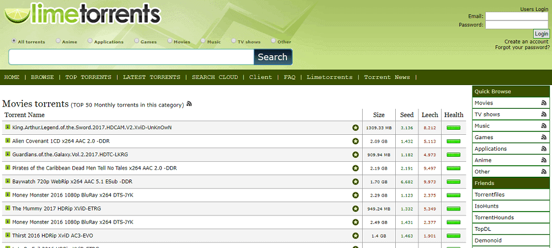Open the Demonoid link under Friends
Image resolution: width=552 pixels, height=248 pixels.
coord(488,241)
